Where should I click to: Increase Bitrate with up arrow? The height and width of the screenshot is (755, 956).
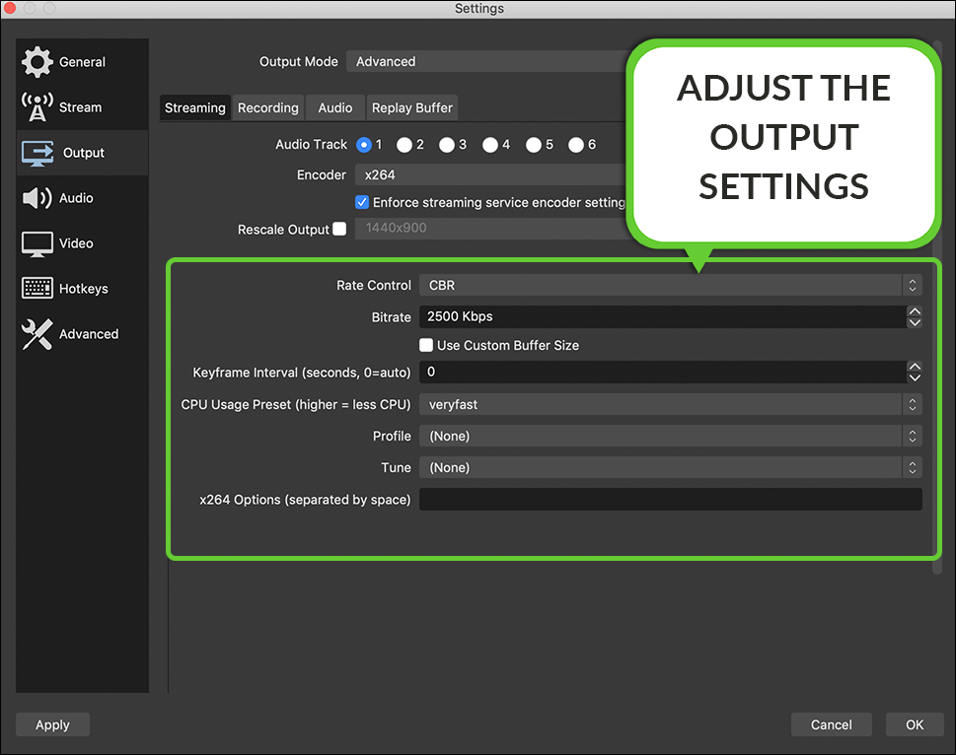tap(915, 311)
